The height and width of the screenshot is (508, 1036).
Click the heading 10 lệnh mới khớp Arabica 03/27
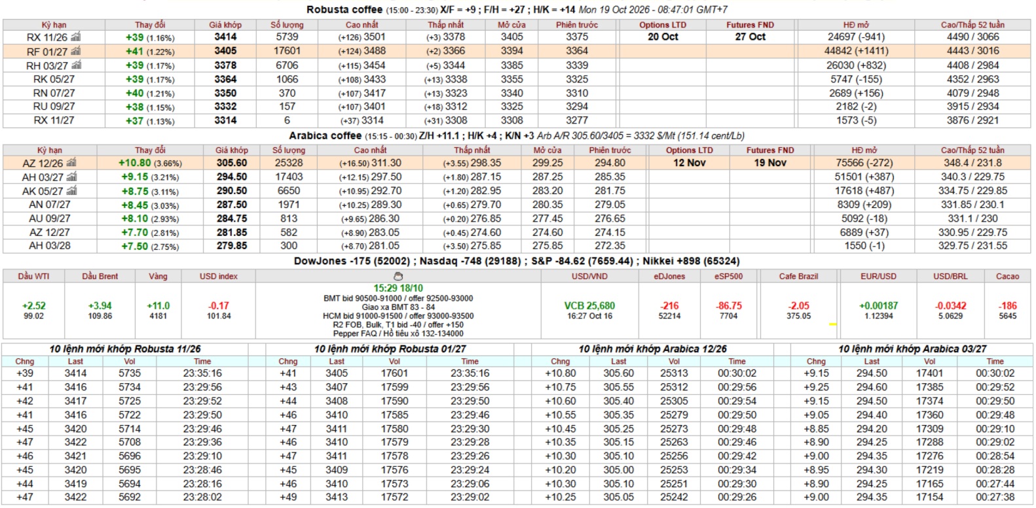pyautogui.click(x=912, y=349)
